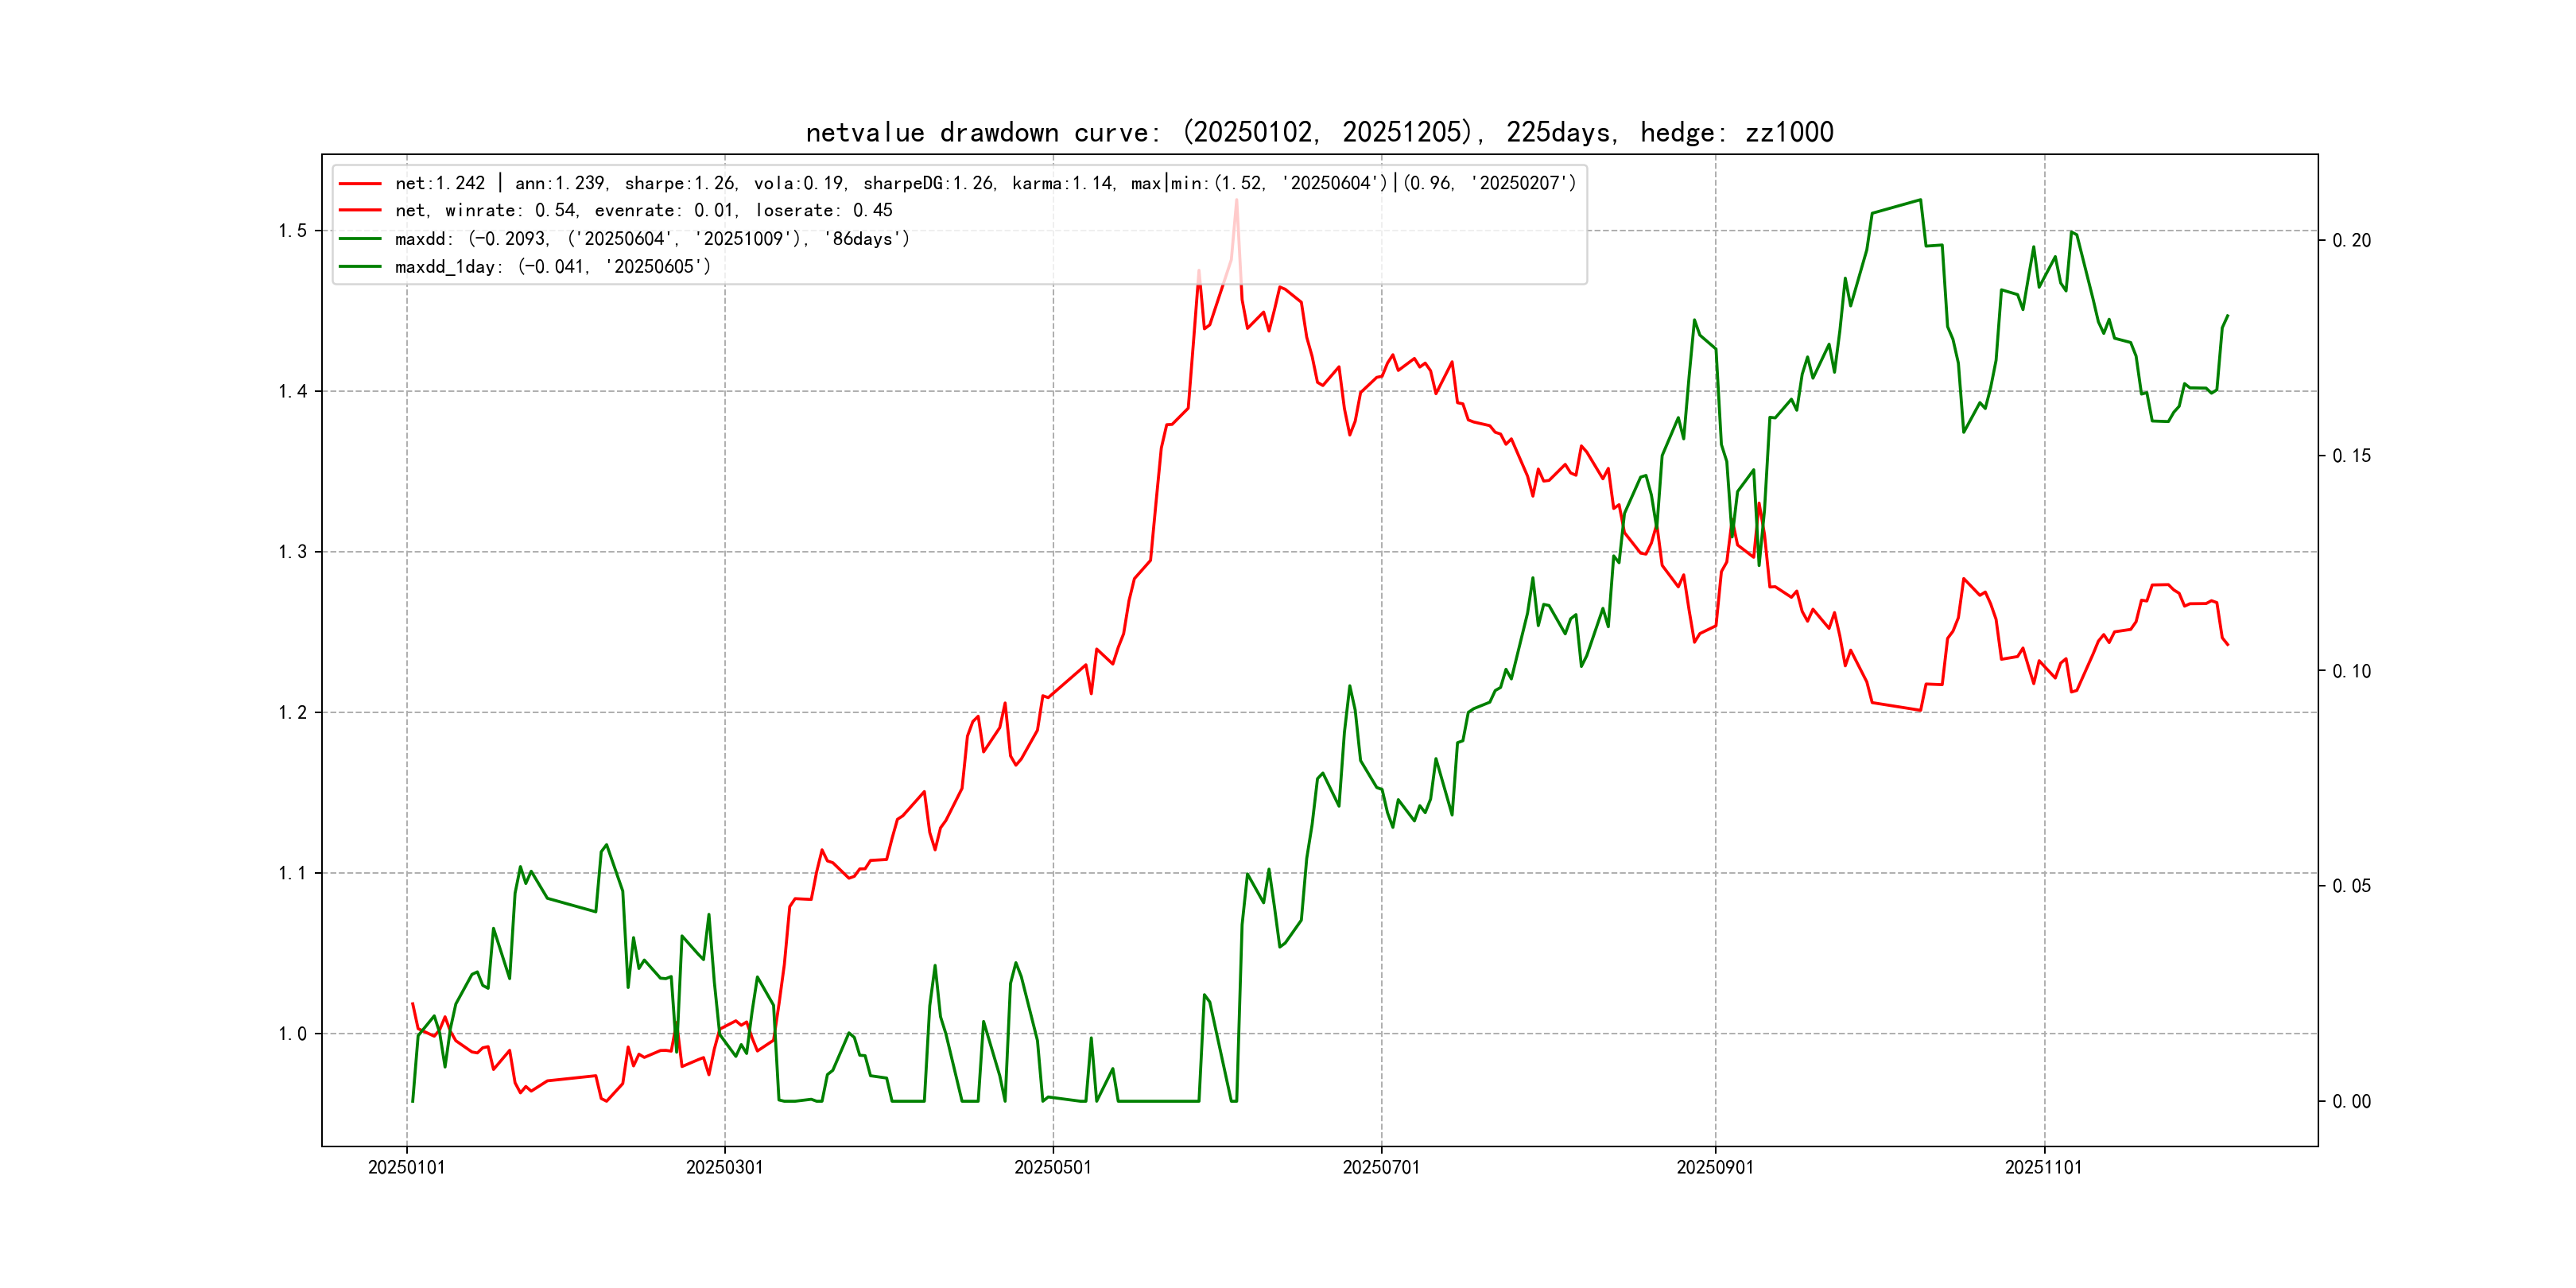Click the 1.0 left y-axis tick label
2576x1288 pixels.
pyautogui.click(x=292, y=1034)
